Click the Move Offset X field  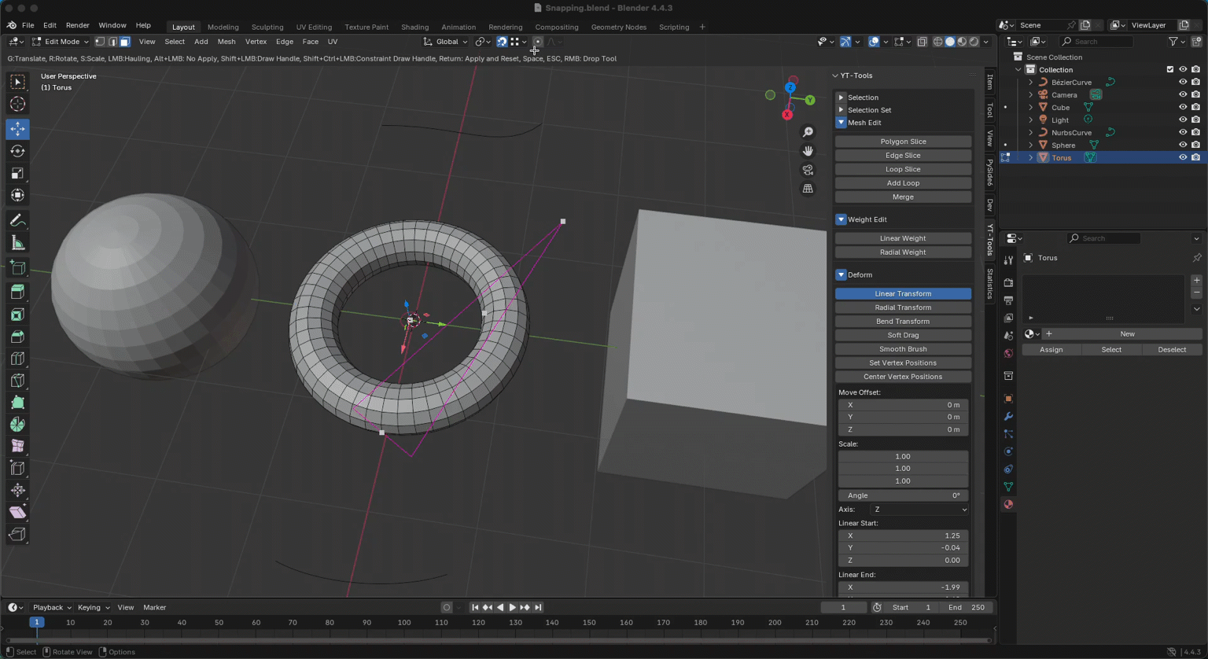tap(903, 405)
